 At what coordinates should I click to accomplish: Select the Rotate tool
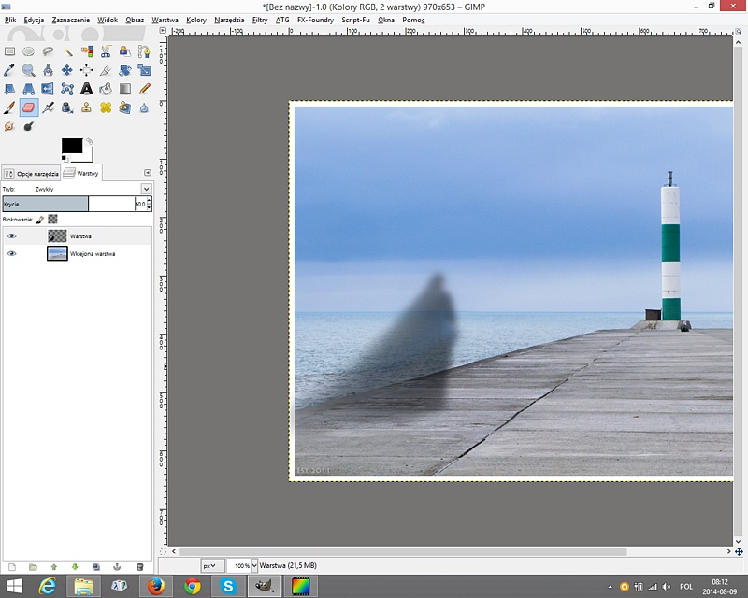pos(125,70)
